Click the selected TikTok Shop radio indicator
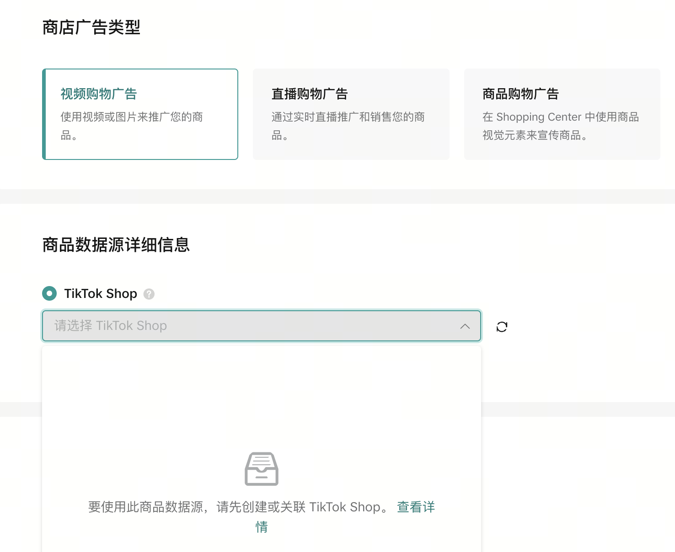Screen dimensions: 675x552 [x=49, y=293]
